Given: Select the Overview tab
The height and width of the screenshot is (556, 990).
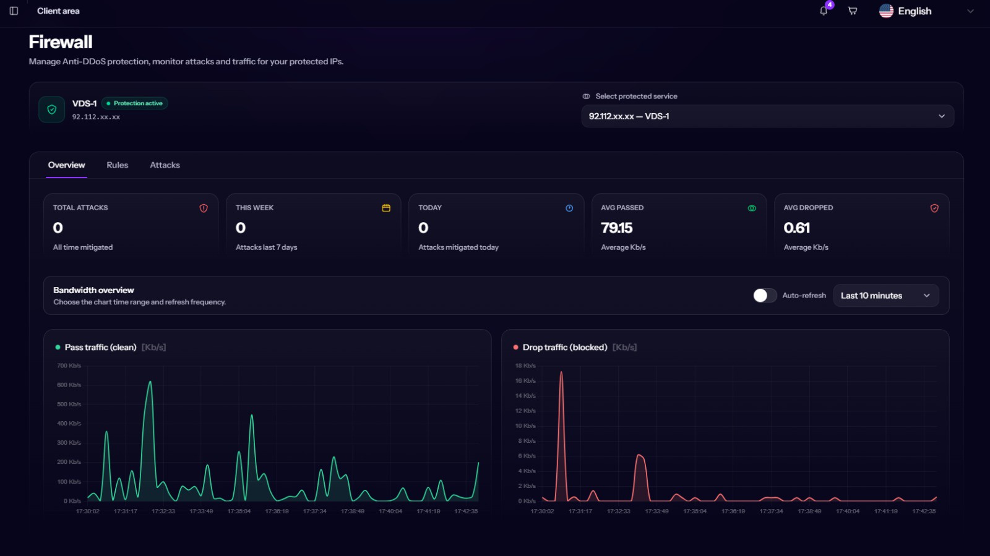Looking at the screenshot, I should (66, 165).
